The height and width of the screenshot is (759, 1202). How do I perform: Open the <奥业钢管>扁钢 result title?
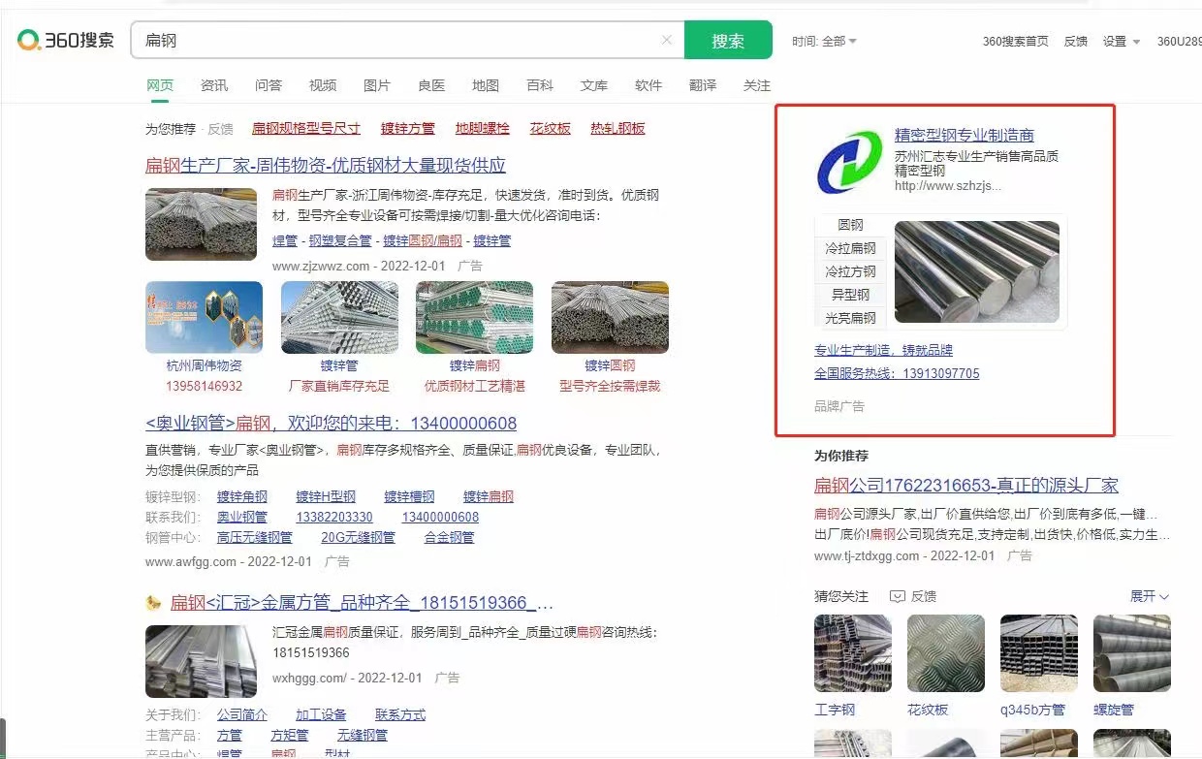pyautogui.click(x=331, y=424)
